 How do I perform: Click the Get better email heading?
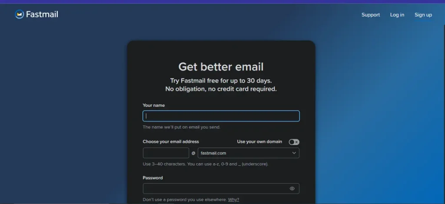point(221,67)
